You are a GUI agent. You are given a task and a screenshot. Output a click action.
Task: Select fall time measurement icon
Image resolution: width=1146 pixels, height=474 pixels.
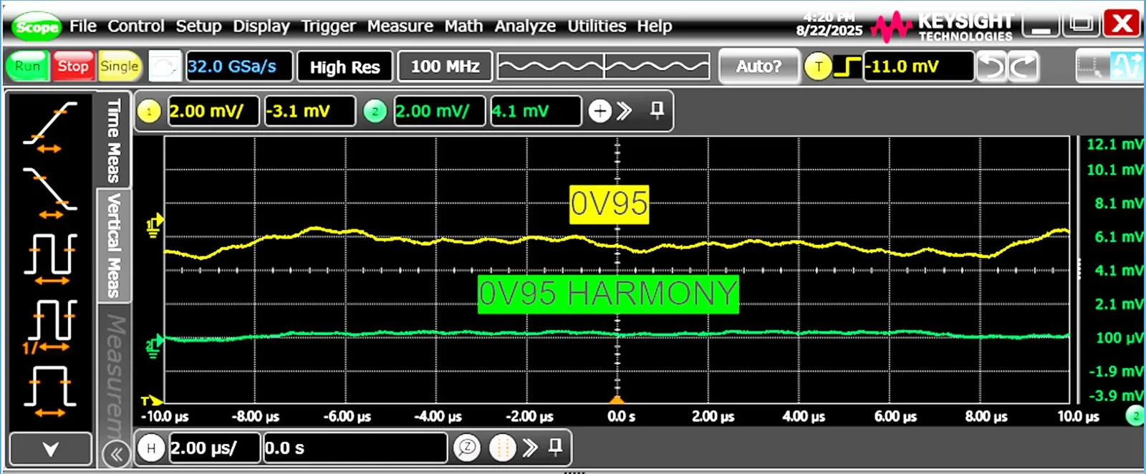[49, 193]
